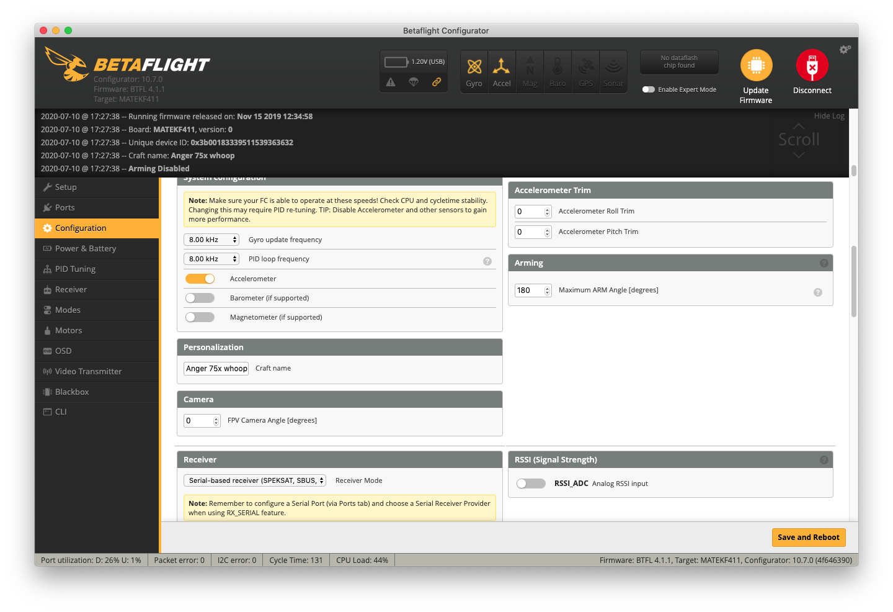Click the No dataflash chip found indicator
The width and height of the screenshot is (893, 612).
[679, 62]
